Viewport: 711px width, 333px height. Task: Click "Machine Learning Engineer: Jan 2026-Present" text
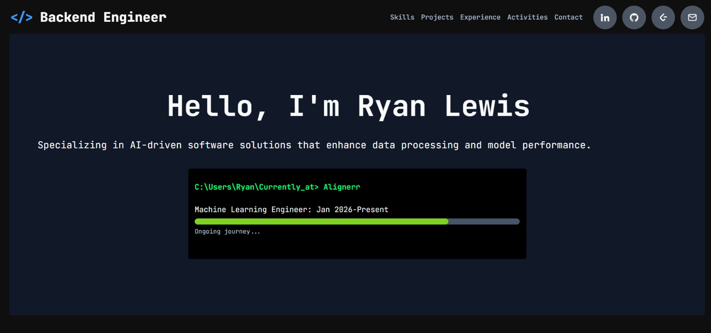point(292,210)
